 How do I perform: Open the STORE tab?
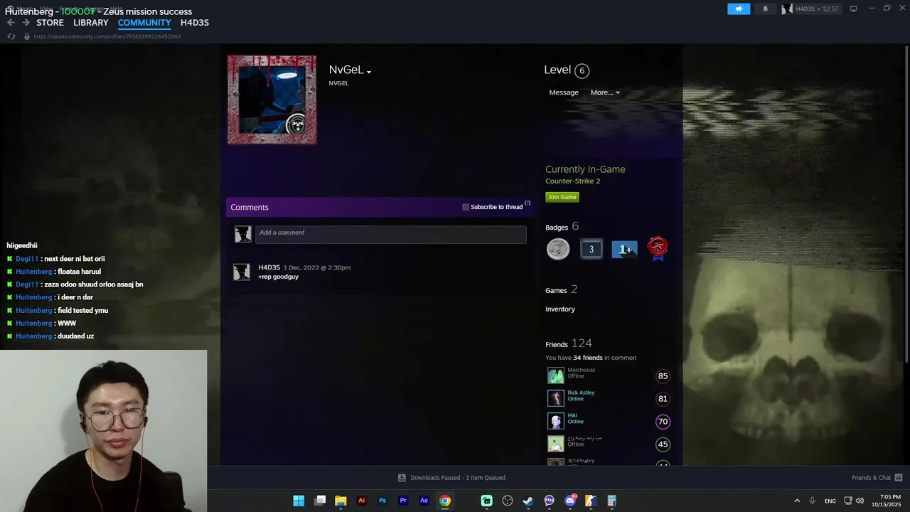pyautogui.click(x=50, y=23)
